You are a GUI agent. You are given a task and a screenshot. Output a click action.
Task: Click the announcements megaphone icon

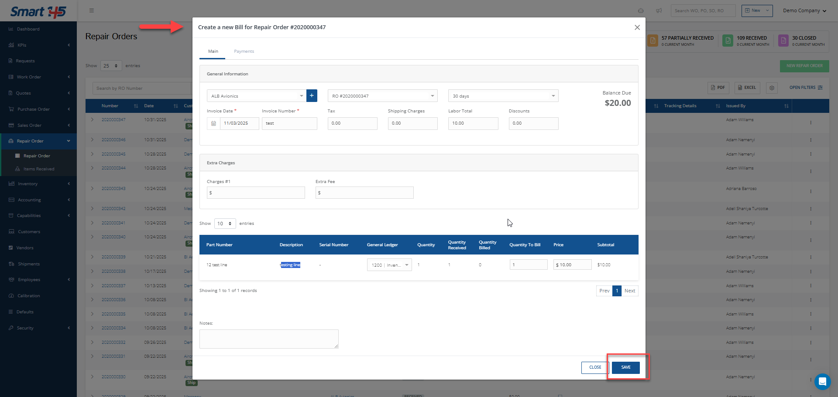(x=659, y=11)
